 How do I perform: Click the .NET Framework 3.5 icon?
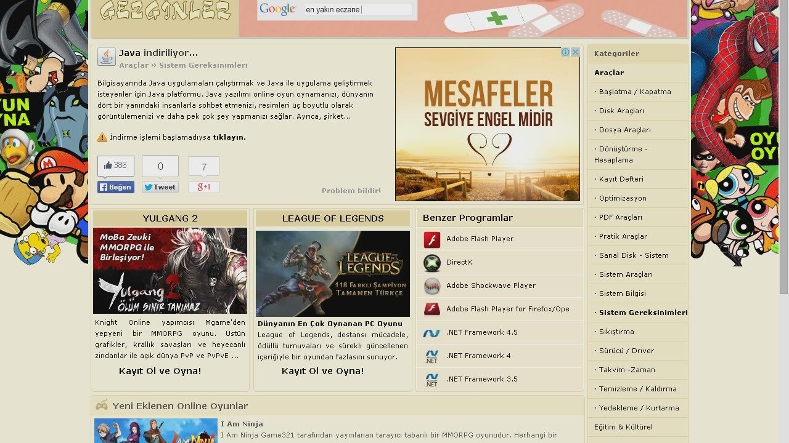[431, 380]
